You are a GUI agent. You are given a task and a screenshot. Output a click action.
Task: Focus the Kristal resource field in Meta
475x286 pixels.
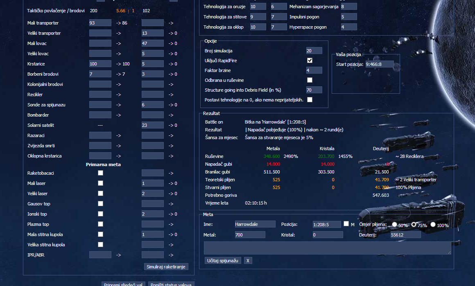click(328, 234)
